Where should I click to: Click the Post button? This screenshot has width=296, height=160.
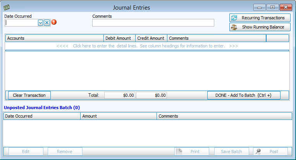tap(270, 152)
